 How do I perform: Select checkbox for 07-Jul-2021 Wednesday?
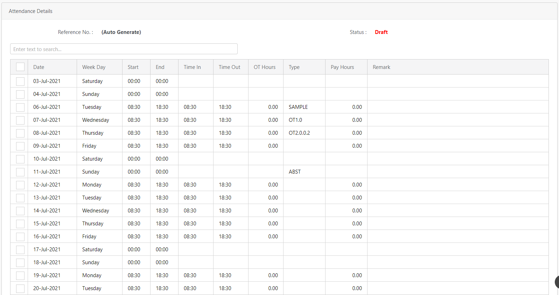pyautogui.click(x=20, y=120)
